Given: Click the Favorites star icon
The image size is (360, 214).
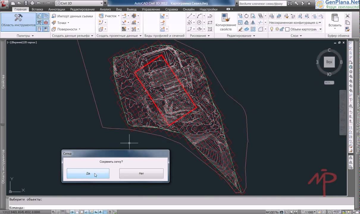Looking at the screenshot, I should tap(309, 3).
